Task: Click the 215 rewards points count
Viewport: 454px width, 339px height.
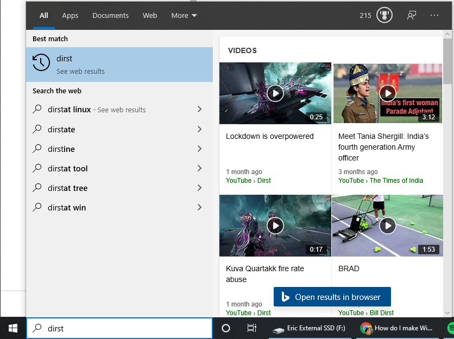Action: 365,16
